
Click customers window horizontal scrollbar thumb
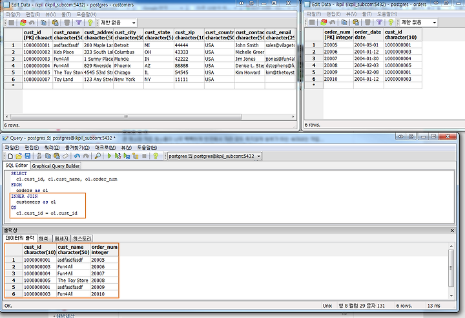point(126,117)
